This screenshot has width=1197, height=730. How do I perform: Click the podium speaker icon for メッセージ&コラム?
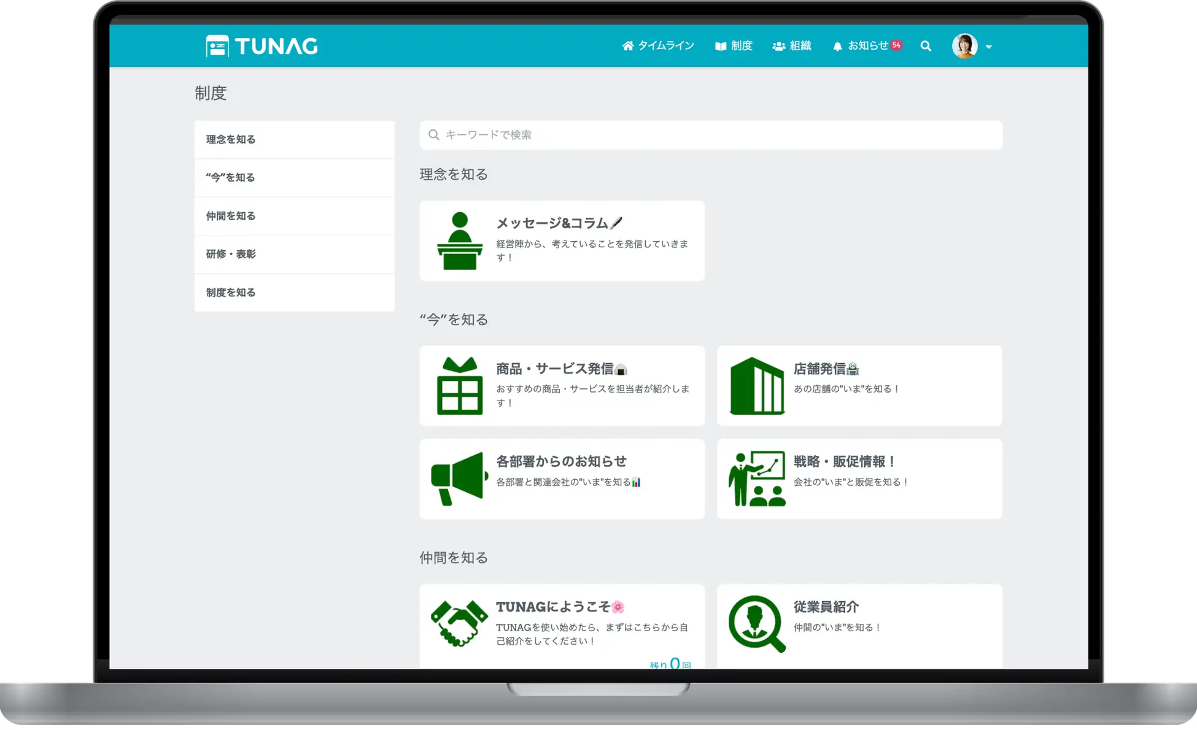pyautogui.click(x=459, y=241)
